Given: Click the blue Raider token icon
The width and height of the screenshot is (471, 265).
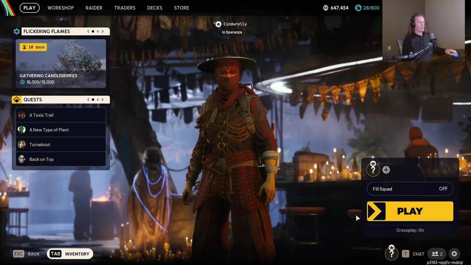Looking at the screenshot, I should 358,8.
